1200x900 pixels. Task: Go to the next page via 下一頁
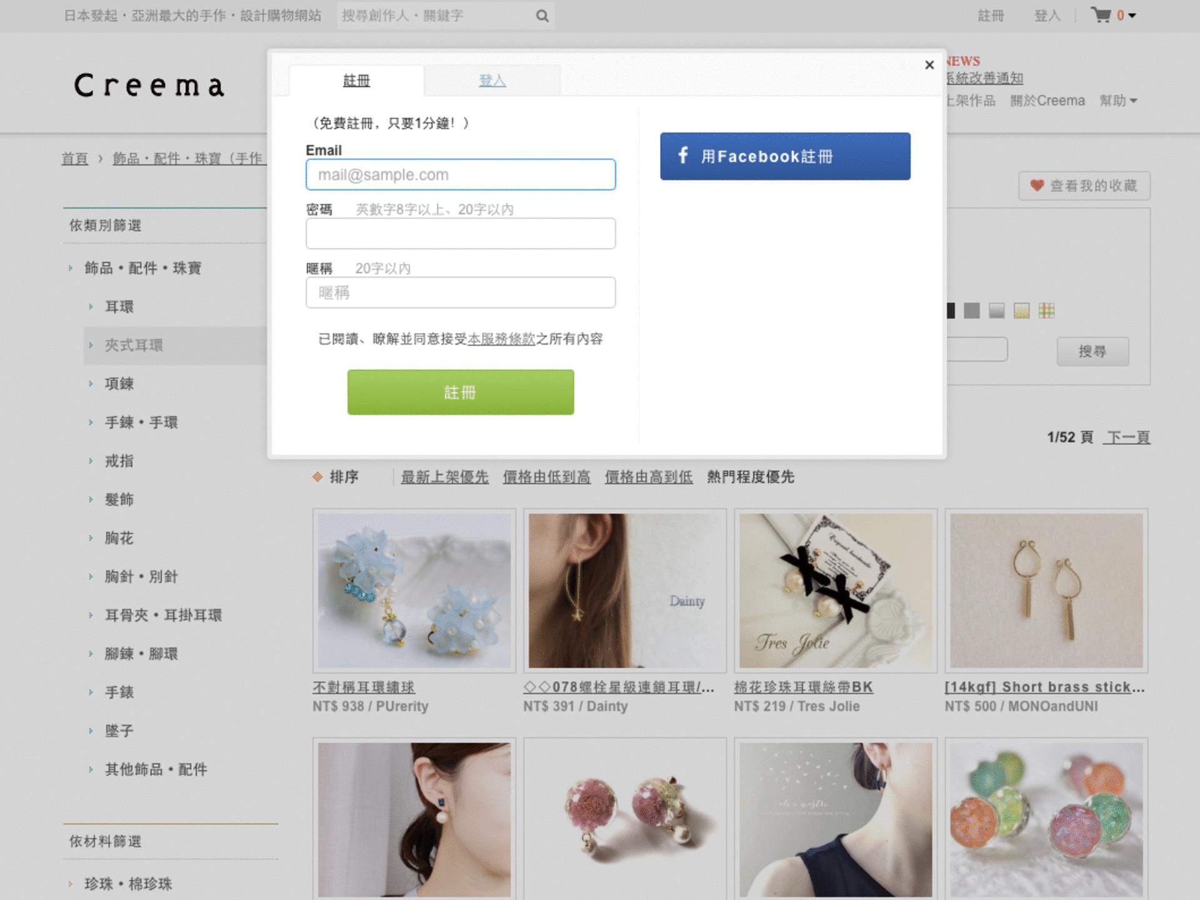pos(1126,437)
